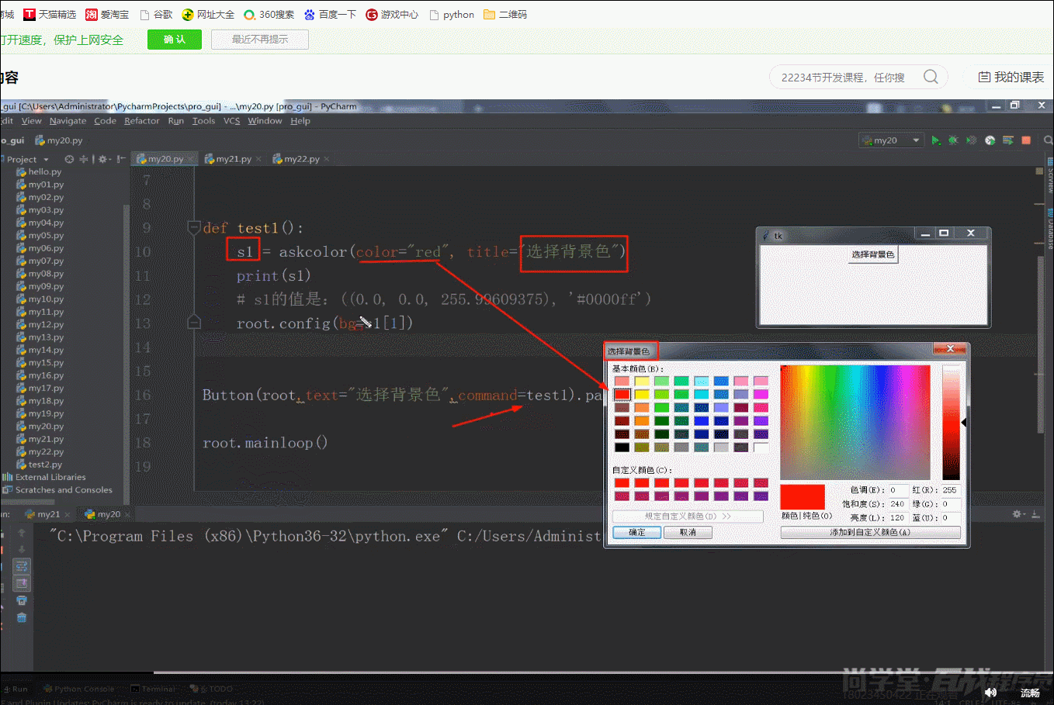Open the 天猫精选 bookmark

point(50,14)
